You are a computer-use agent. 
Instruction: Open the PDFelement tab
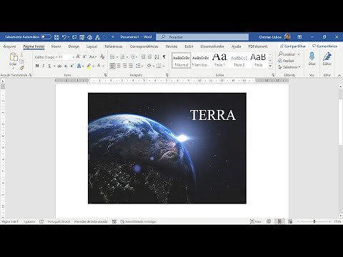pyautogui.click(x=258, y=46)
